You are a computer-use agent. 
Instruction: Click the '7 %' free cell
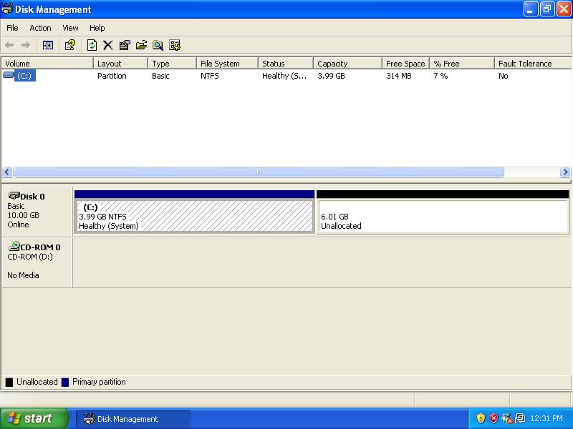tap(440, 76)
